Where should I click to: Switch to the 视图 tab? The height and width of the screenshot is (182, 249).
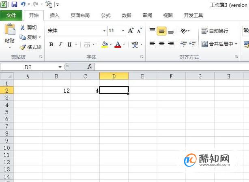[x=168, y=15]
